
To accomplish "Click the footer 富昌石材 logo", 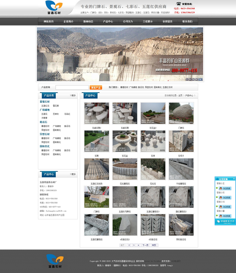I will tap(55, 261).
